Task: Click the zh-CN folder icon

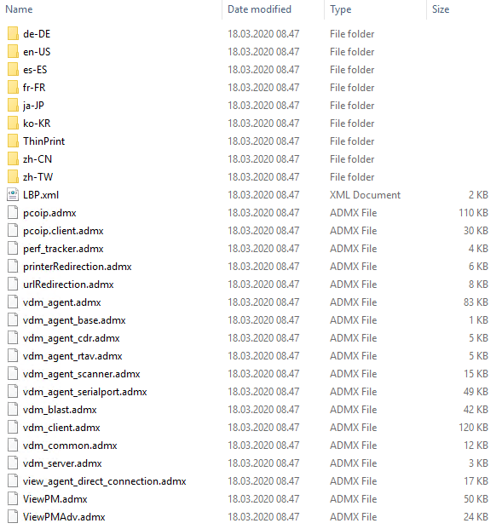Action: pos(13,159)
